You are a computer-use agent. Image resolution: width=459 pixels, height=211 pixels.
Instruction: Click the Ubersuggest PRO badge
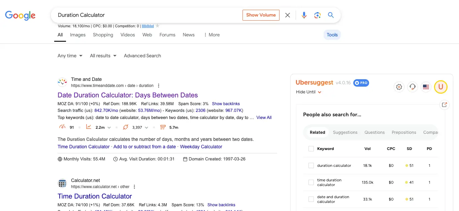point(361,83)
